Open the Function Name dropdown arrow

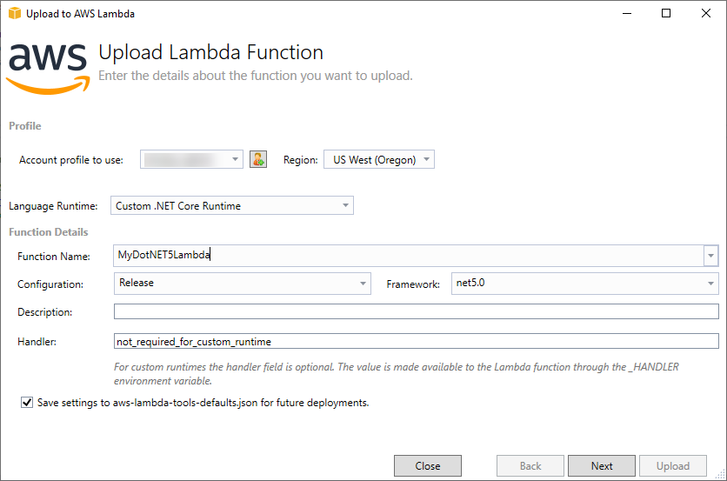[710, 256]
